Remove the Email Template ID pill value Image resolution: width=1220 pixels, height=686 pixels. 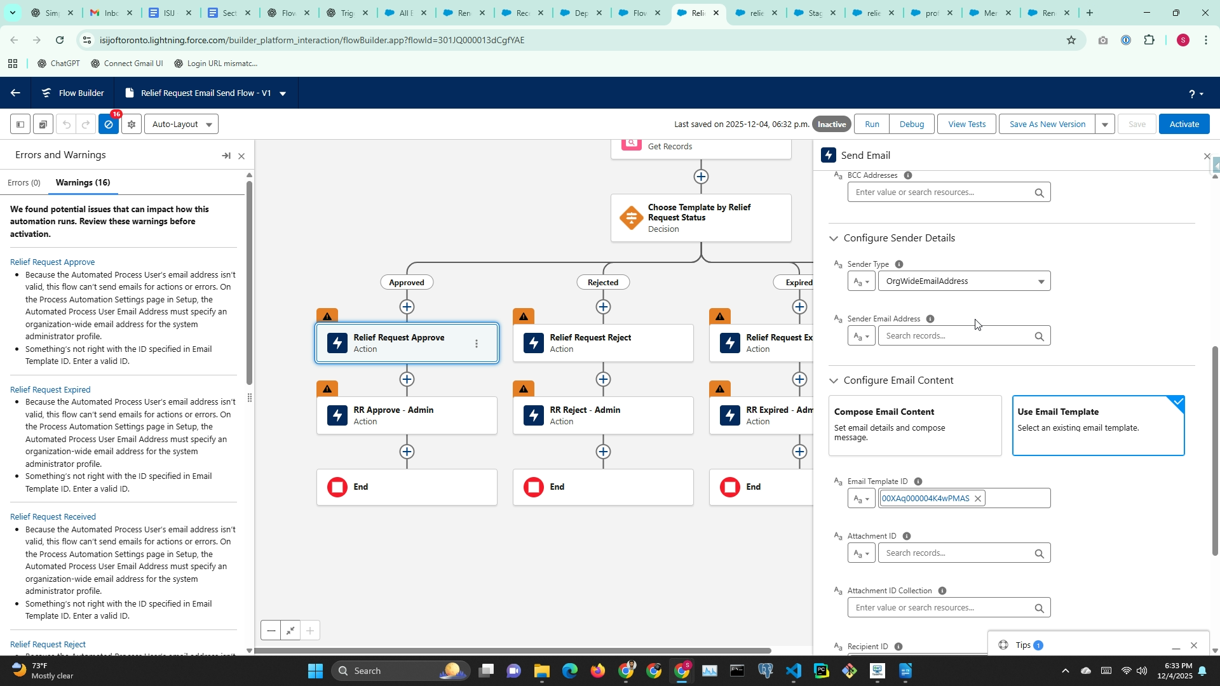pyautogui.click(x=978, y=499)
